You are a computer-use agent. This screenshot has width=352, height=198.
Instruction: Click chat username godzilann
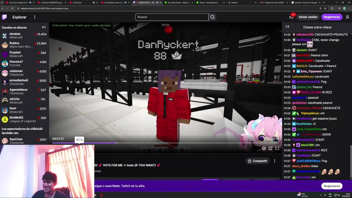click(299, 103)
